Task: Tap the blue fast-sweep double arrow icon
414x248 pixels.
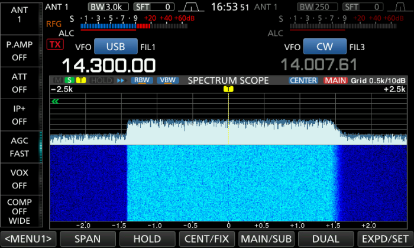Action: pyautogui.click(x=121, y=80)
